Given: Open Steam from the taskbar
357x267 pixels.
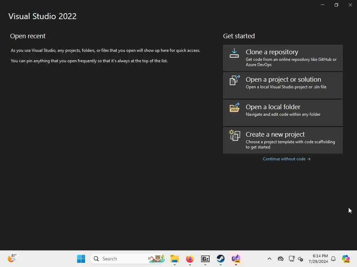Looking at the screenshot, I should pyautogui.click(x=220, y=259).
